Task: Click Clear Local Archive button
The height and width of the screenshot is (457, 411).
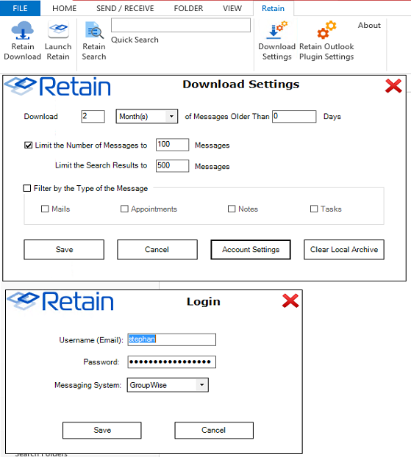Action: click(x=344, y=250)
